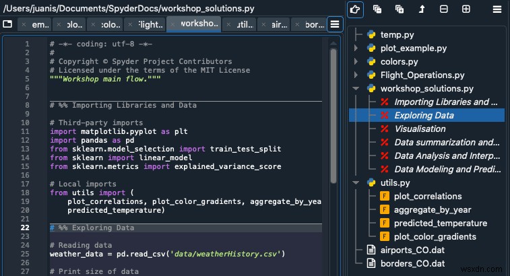The width and height of the screenshot is (510, 276).
Task: Close the 'workshо..' tab using its x
Action: [172, 24]
